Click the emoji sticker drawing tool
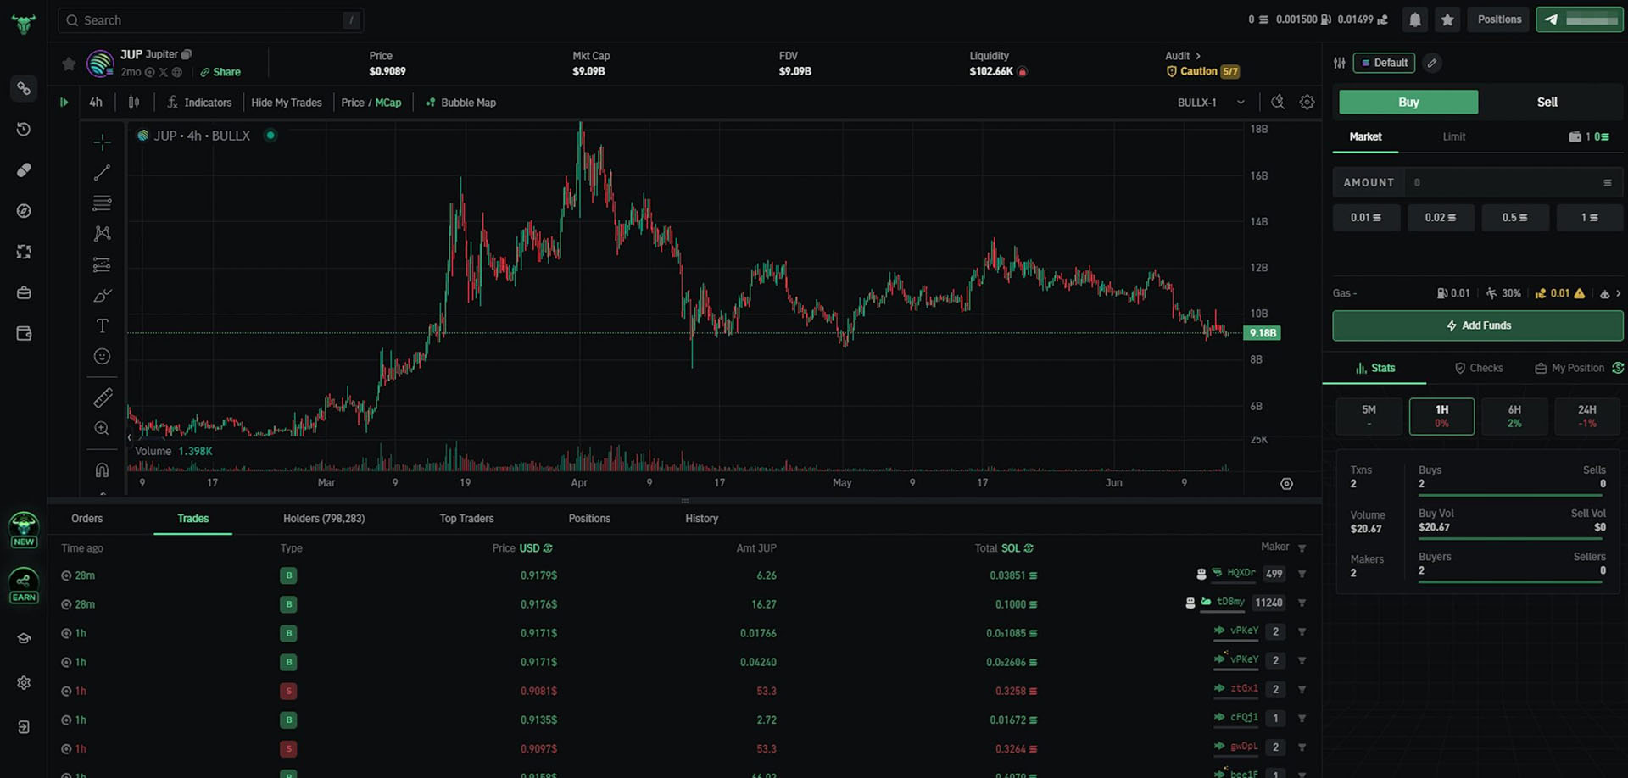 (x=102, y=357)
